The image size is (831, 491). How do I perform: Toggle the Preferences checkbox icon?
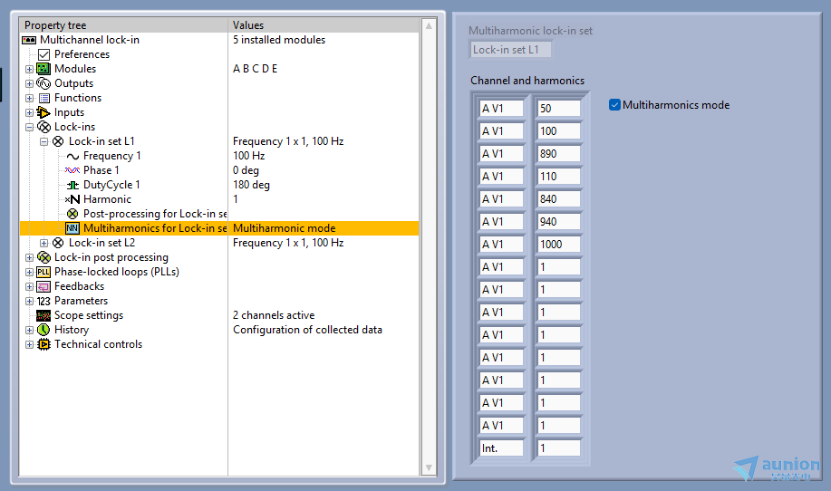click(x=43, y=54)
